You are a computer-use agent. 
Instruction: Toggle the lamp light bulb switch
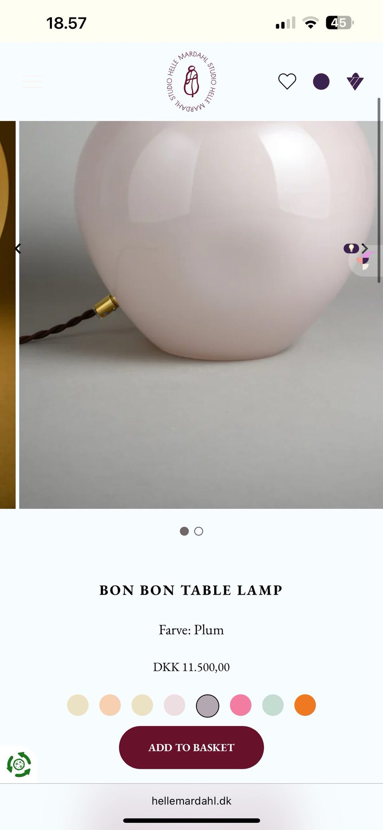(x=351, y=249)
